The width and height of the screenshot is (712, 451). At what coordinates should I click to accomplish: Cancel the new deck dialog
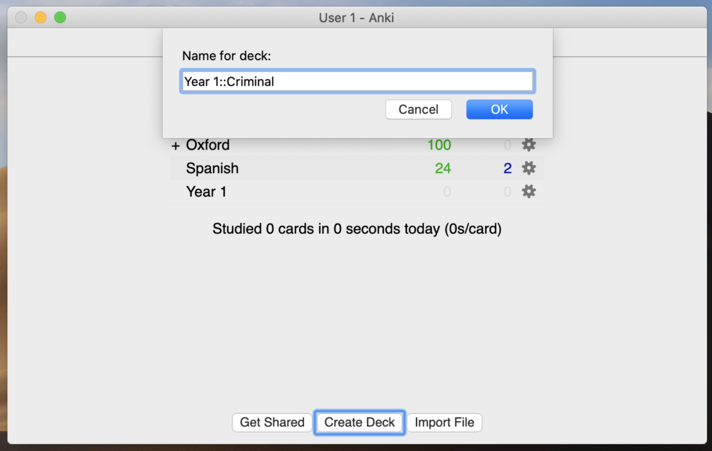[418, 109]
